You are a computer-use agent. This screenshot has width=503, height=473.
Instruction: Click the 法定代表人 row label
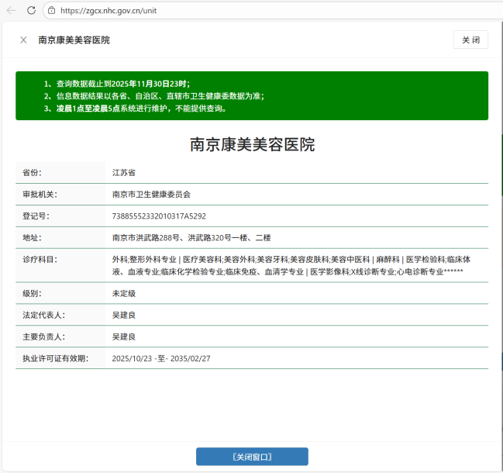pos(44,316)
